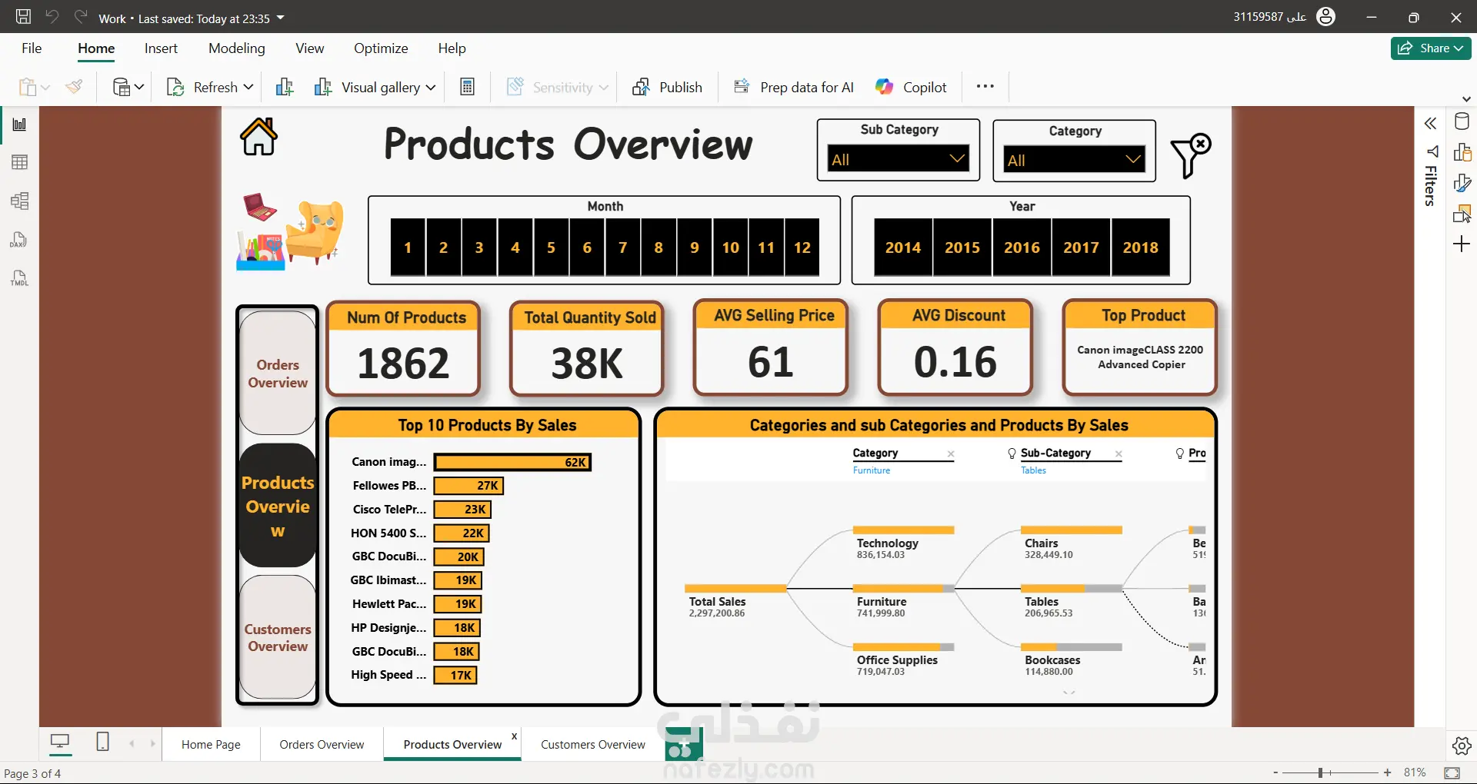Open the TMDL view icon
The height and width of the screenshot is (784, 1477).
[19, 278]
